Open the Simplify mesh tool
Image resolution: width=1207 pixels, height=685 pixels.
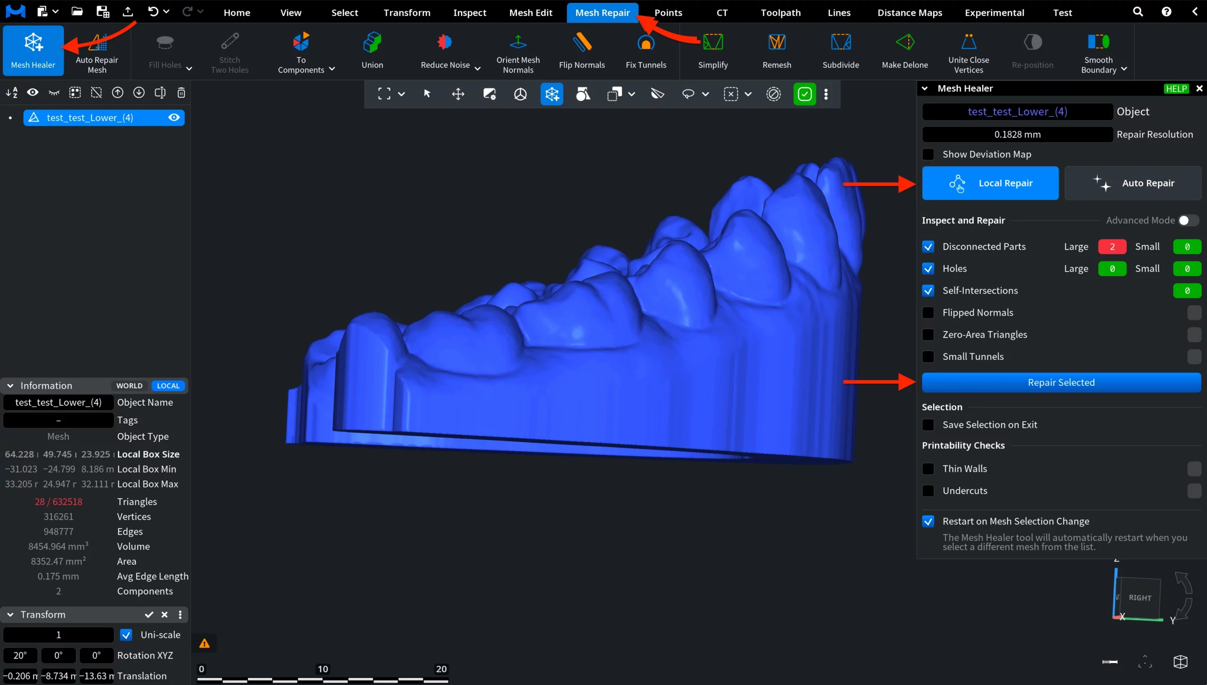[712, 43]
